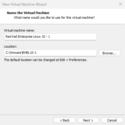Viewport: 125px width, 125px height.
Task: Click the "What name would you like" subtitle
Action: (54, 18)
